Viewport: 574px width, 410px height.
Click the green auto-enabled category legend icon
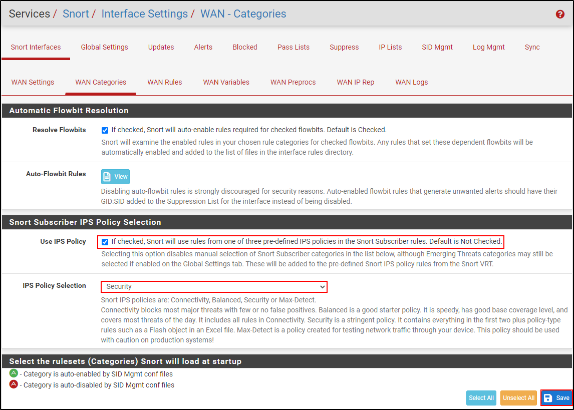pyautogui.click(x=14, y=373)
